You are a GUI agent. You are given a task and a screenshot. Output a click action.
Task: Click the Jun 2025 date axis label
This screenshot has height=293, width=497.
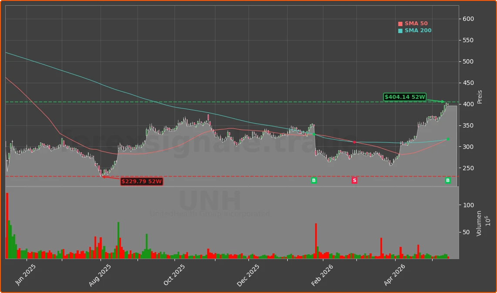(25, 275)
